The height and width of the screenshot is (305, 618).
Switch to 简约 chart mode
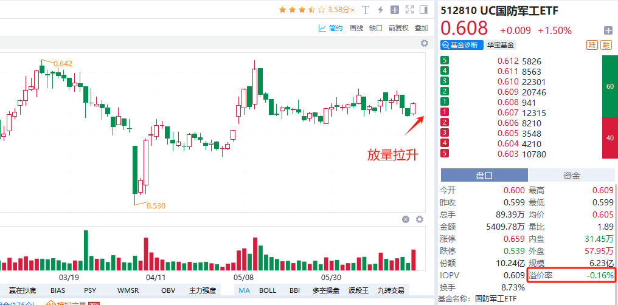pyautogui.click(x=331, y=28)
